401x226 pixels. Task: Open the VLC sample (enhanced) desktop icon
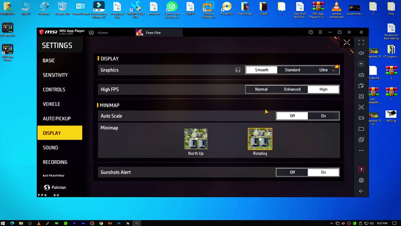[336, 10]
